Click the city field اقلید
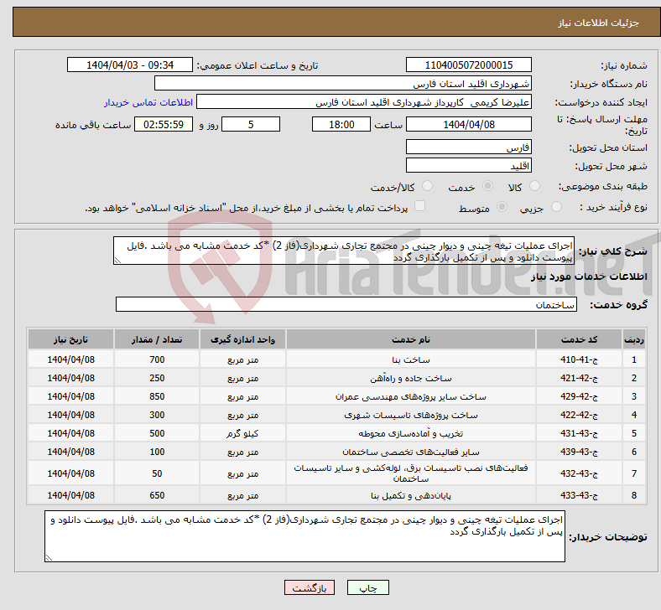 pos(468,165)
